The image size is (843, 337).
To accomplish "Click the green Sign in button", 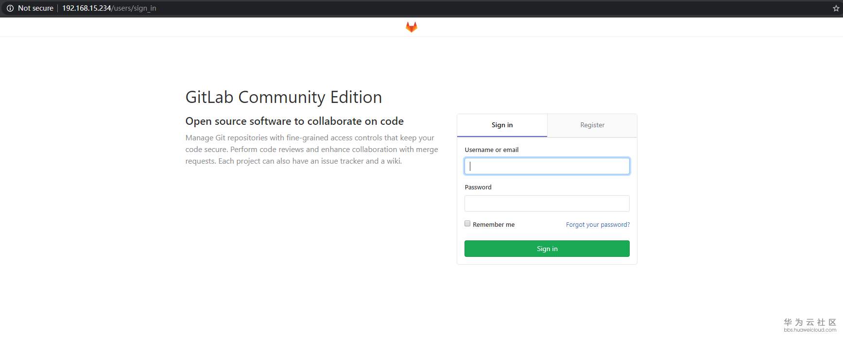I will click(547, 249).
